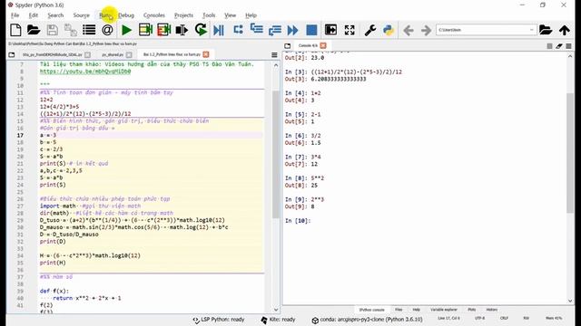The width and height of the screenshot is (581, 326).
Task: Open the Tools menu
Action: point(209,15)
